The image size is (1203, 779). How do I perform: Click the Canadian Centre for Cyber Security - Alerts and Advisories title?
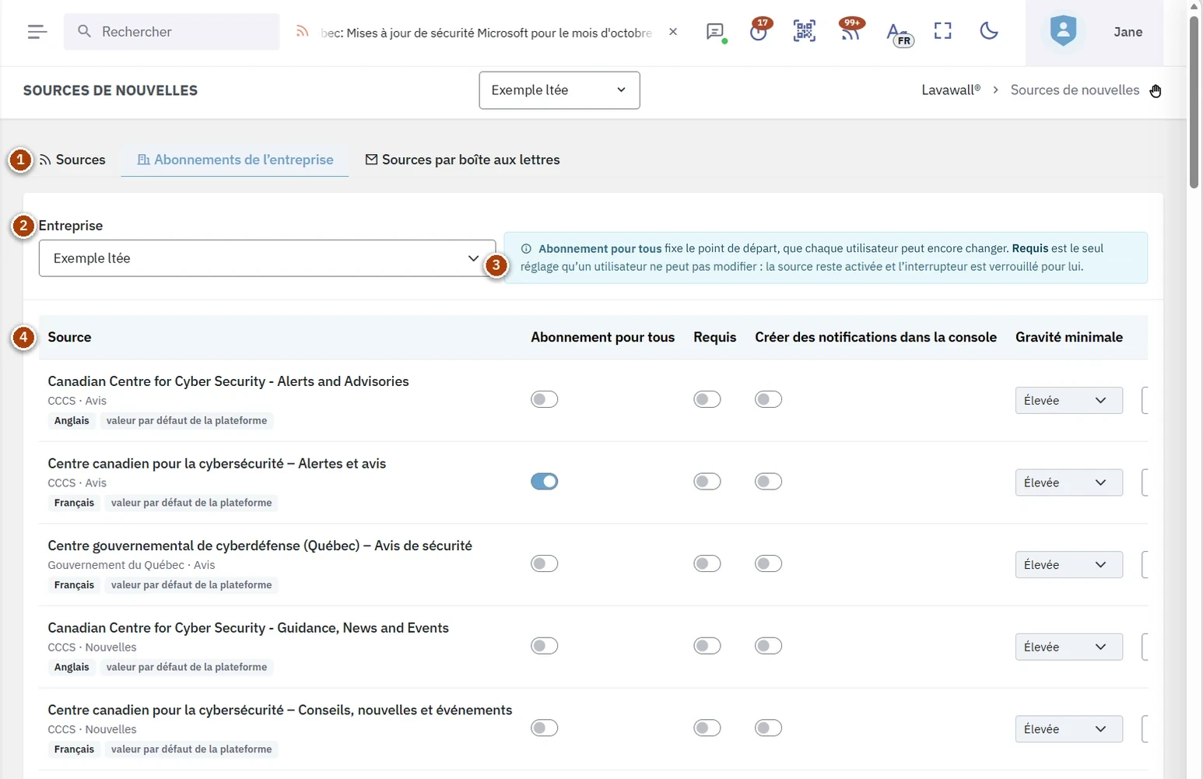[228, 381]
